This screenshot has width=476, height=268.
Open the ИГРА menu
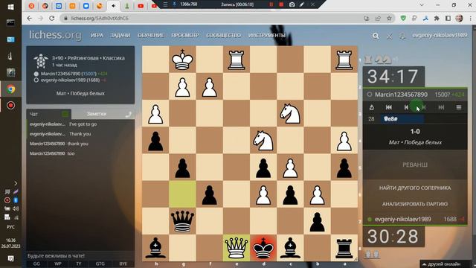(97, 35)
